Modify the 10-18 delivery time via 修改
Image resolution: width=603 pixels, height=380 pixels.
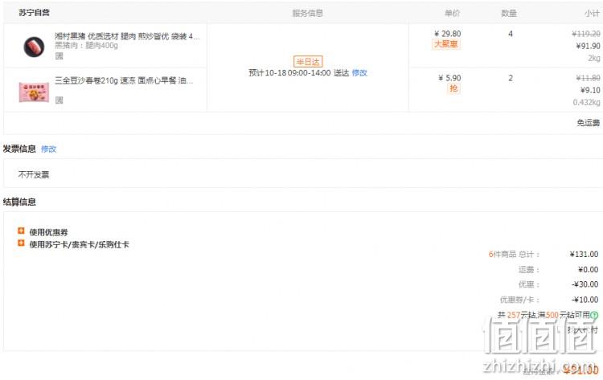359,72
